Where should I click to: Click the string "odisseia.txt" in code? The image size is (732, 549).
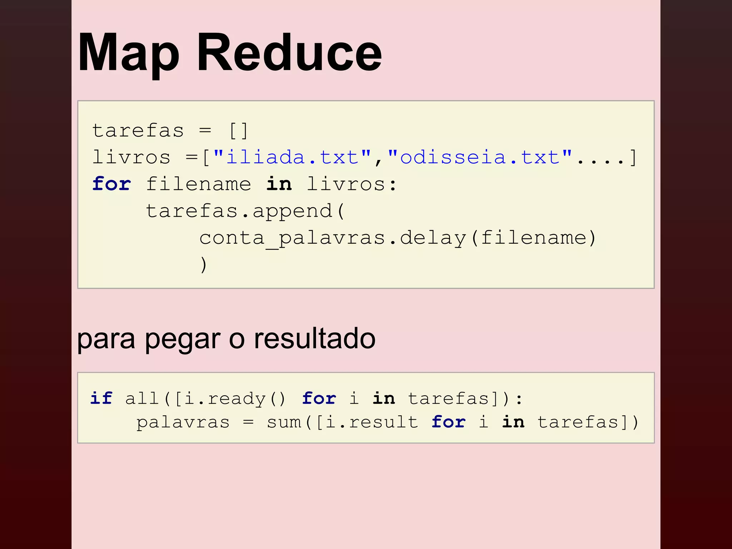pos(480,157)
